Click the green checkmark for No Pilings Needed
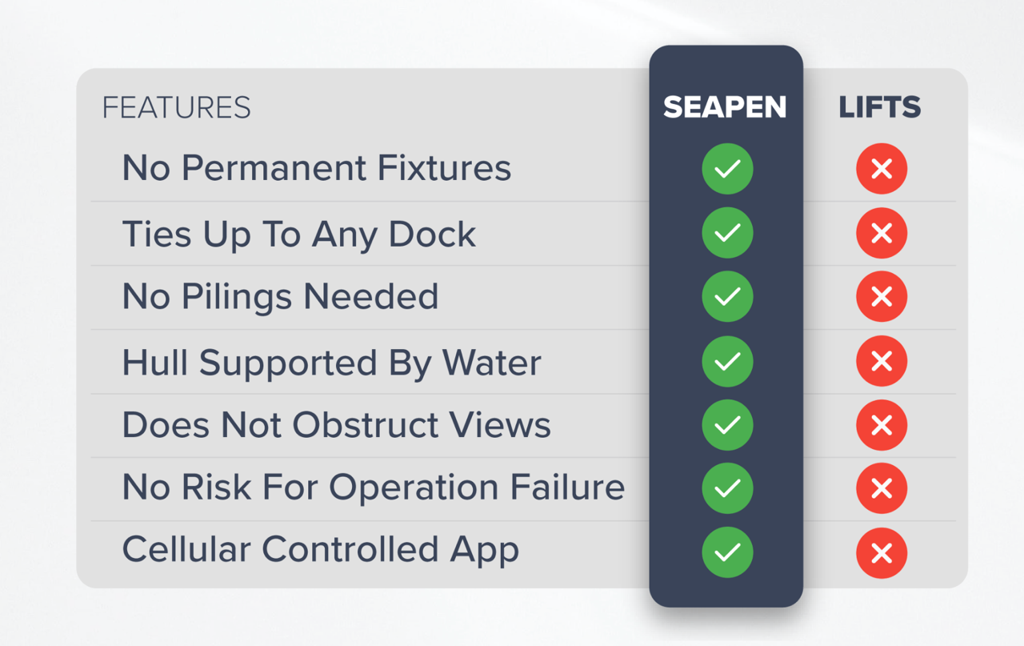The width and height of the screenshot is (1024, 646). click(x=727, y=297)
